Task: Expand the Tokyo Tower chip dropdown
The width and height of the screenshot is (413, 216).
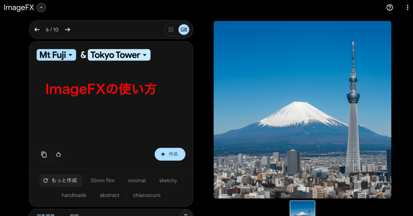Action: pyautogui.click(x=119, y=55)
